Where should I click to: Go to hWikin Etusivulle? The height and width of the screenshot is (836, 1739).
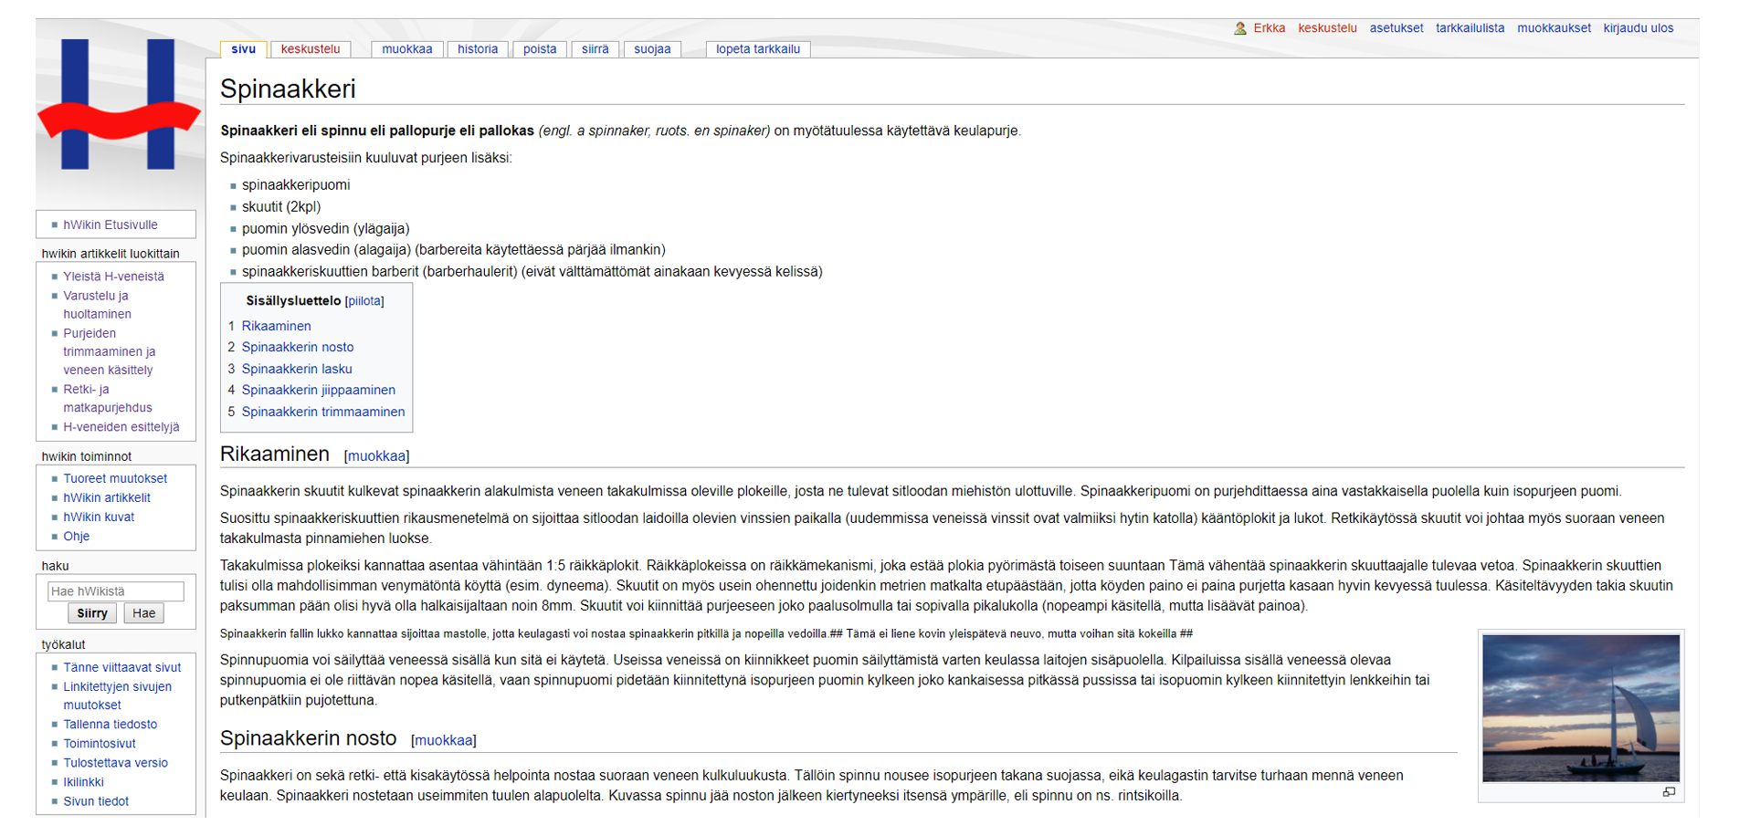109,224
